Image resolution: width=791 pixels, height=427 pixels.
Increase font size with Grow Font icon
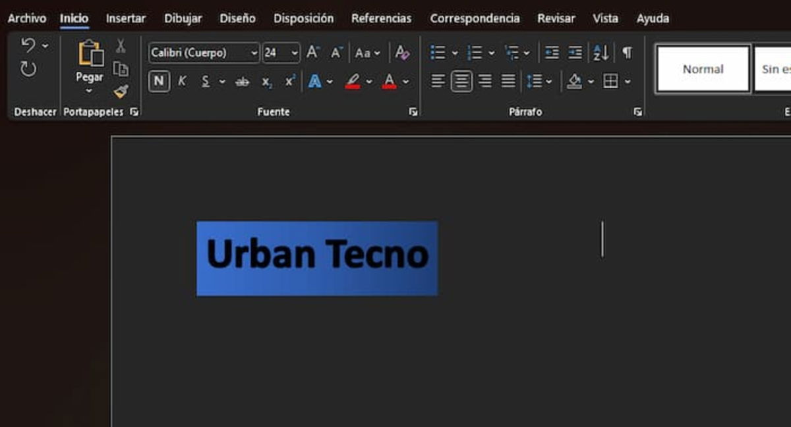(312, 52)
